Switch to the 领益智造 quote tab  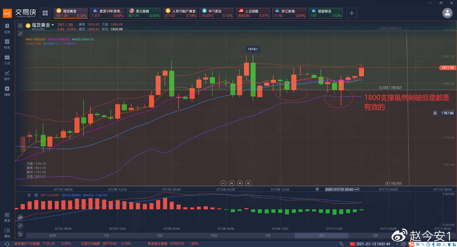tap(326, 13)
